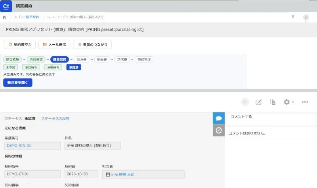
Task: Select the active 購買契約 step
Action: (x=60, y=59)
